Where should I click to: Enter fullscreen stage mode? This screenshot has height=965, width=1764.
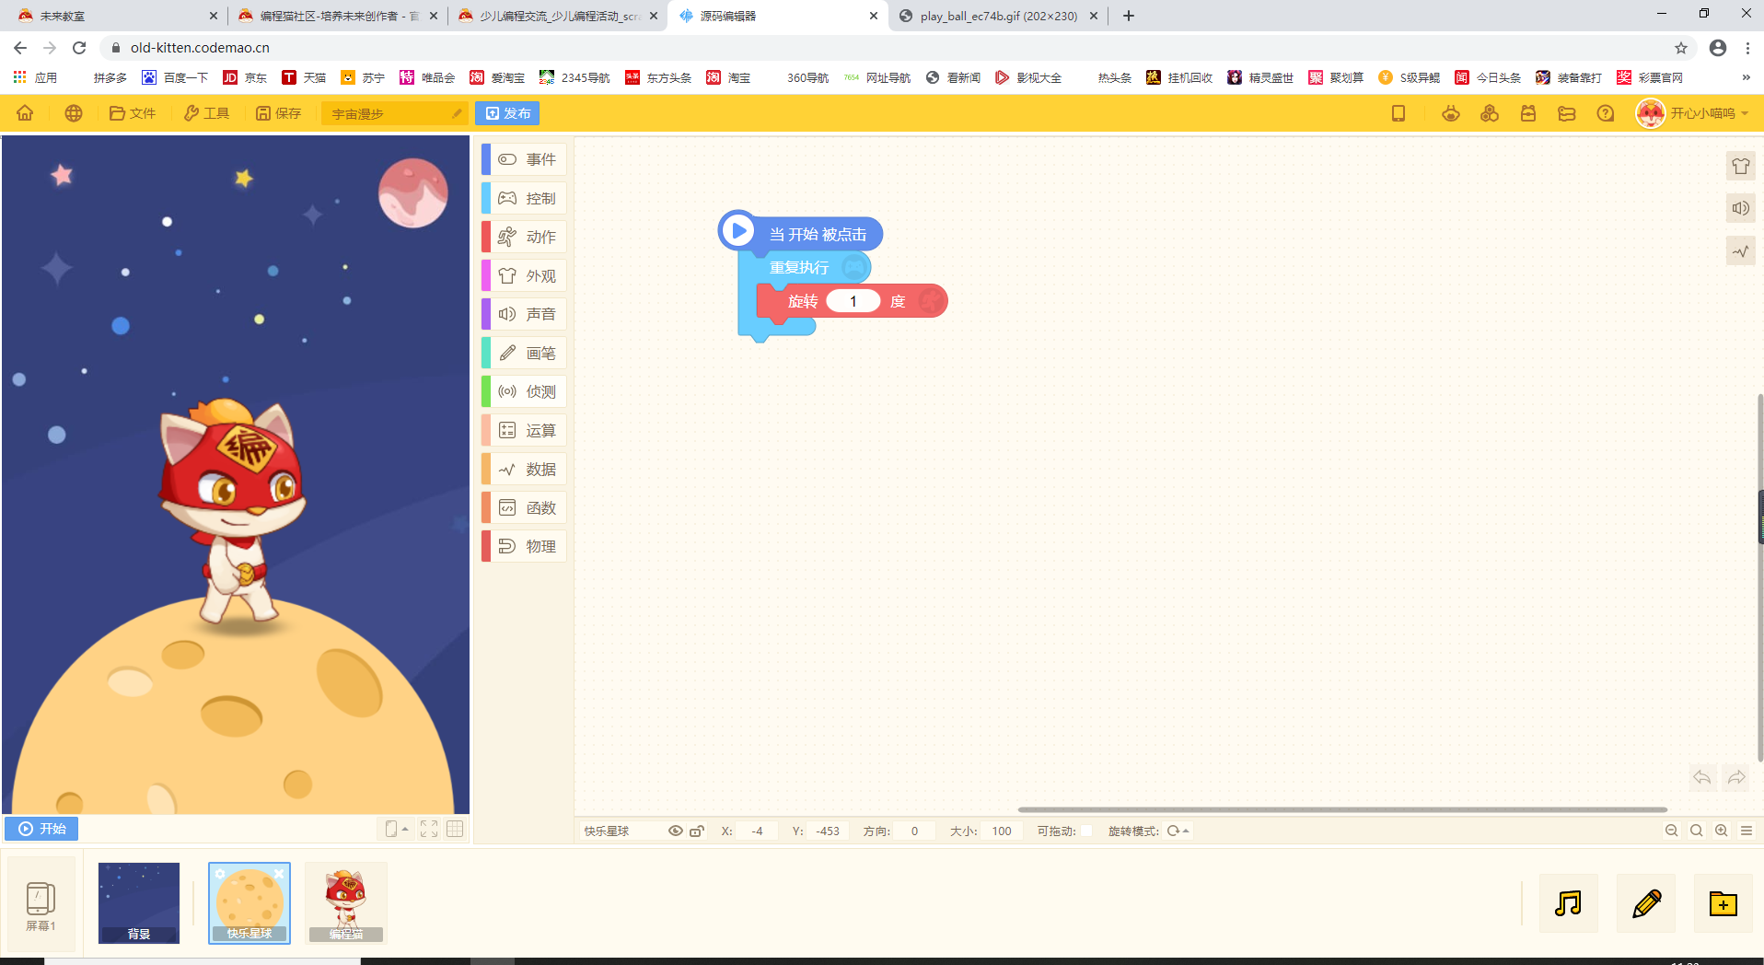429,829
